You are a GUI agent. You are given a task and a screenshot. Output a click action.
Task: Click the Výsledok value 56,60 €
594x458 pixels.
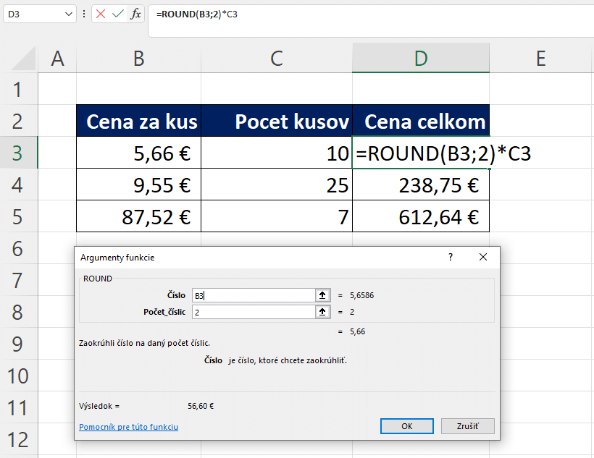pos(201,406)
